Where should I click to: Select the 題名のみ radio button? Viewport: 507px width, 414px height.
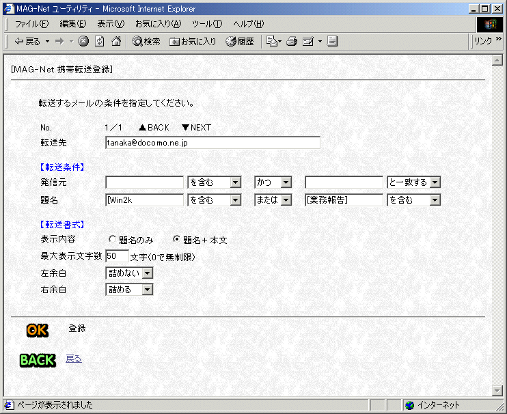pos(113,240)
